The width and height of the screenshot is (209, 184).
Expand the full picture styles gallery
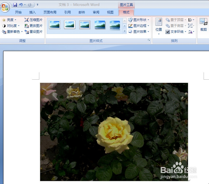click(125, 31)
